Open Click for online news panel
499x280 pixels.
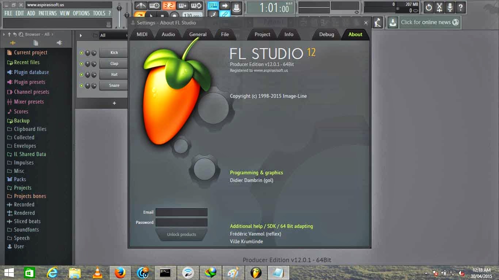[x=430, y=22]
